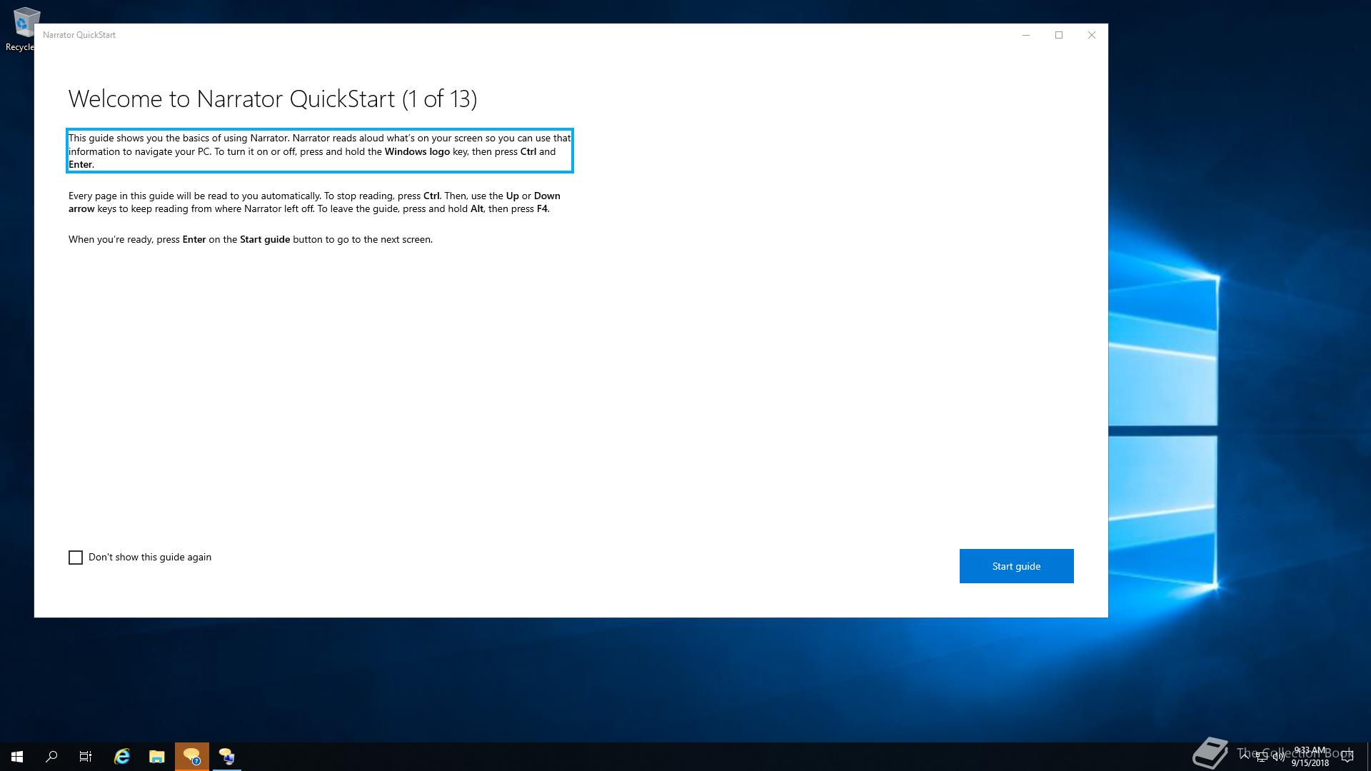Open the taskbar search
Screen dimensions: 1371x771
51,757
